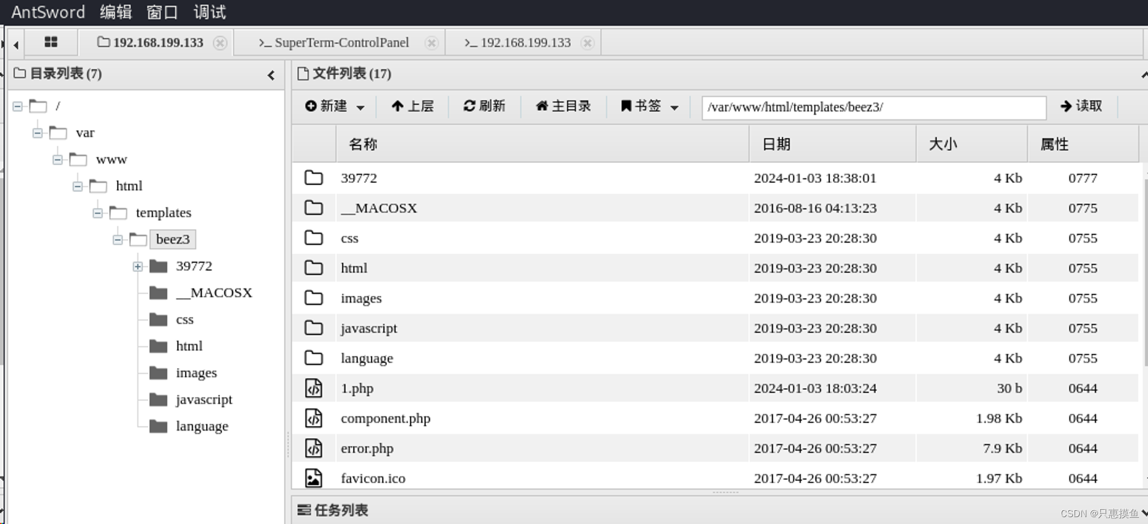Viewport: 1148px width, 524px height.
Task: Click the 读取 button
Action: 1081,106
